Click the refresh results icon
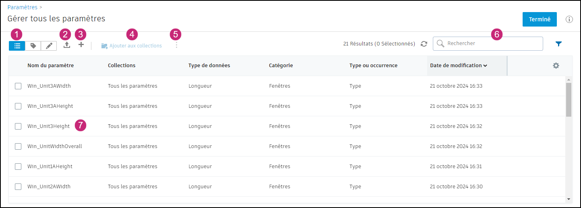This screenshot has width=581, height=208. pos(424,44)
